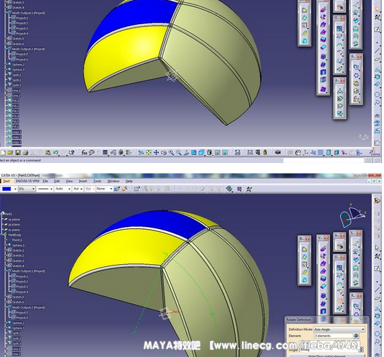Click Fit All In view icon
Viewport: 384px width, 357px height.
pyautogui.click(x=149, y=153)
